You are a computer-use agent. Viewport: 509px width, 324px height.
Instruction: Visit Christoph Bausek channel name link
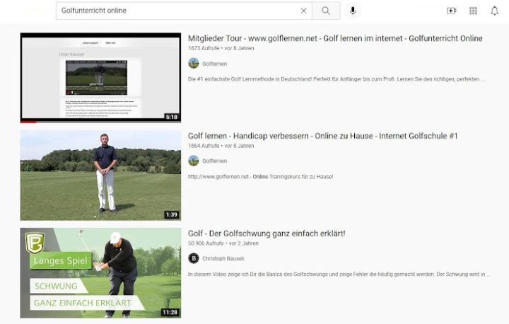point(223,258)
